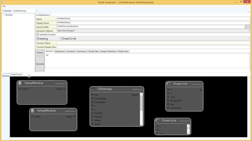Image resolution: width=252 pixels, height=141 pixels.
Task: Switch to the Sections tab
Action: click(49, 51)
